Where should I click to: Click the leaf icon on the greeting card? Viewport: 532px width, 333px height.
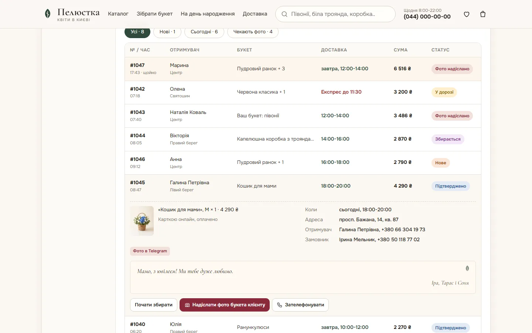coord(467,268)
